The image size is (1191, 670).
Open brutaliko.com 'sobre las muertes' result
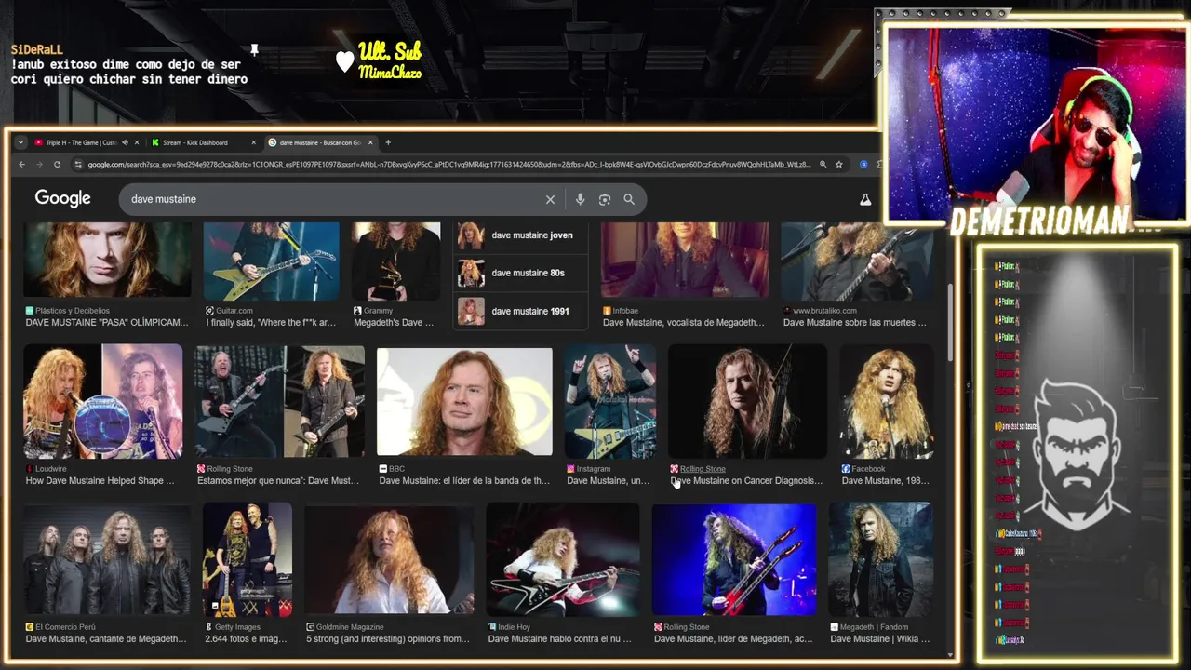pyautogui.click(x=857, y=261)
